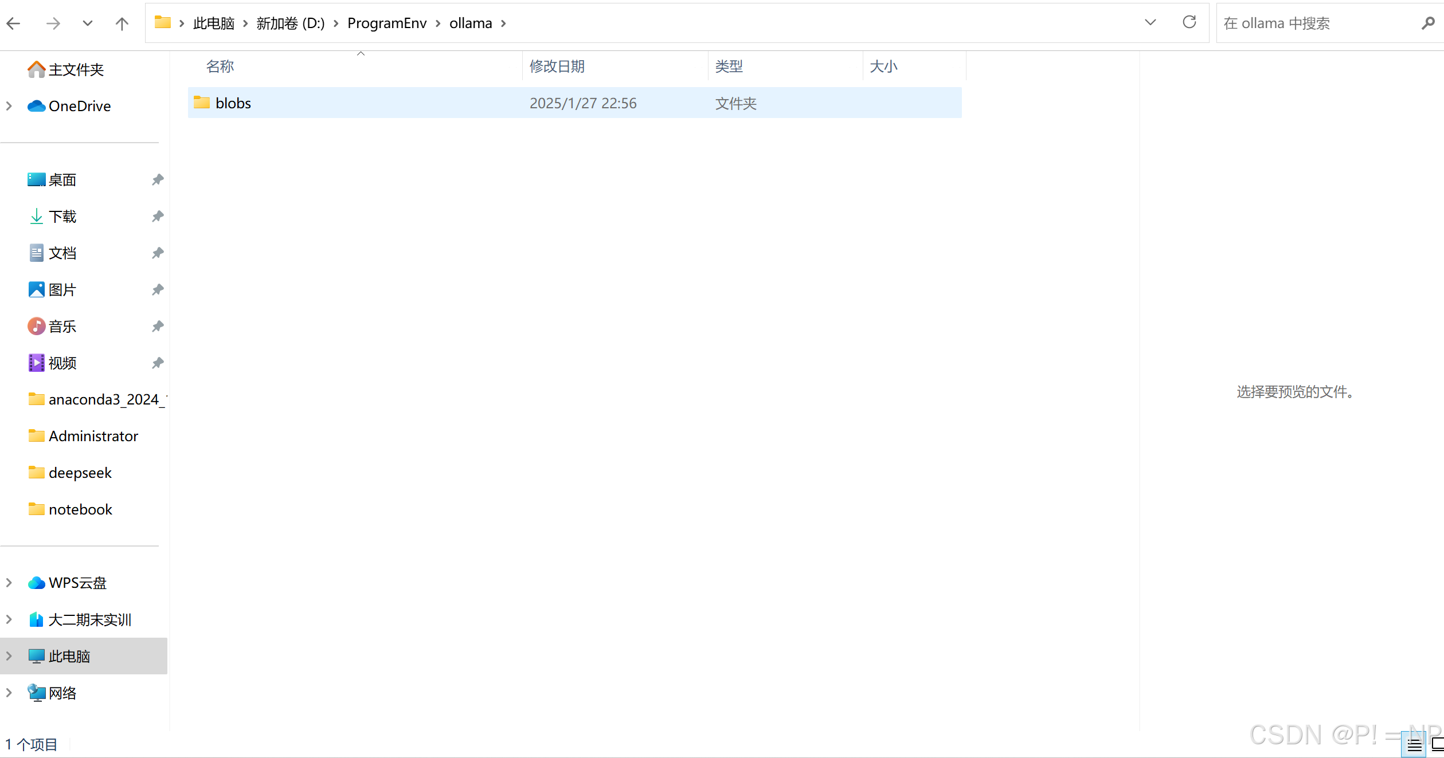Navigate to ProgramEnv in breadcrumb
Viewport: 1444px width, 758px height.
point(387,23)
